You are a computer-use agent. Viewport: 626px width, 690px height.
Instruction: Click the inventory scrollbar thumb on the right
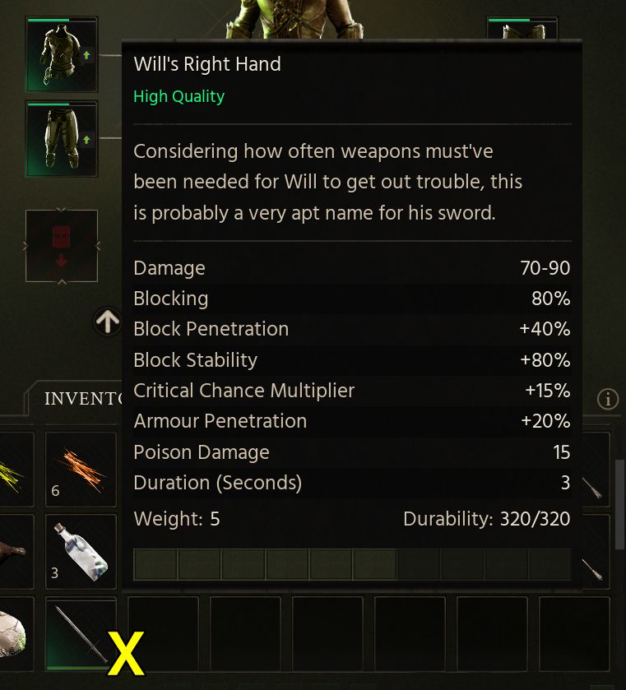click(x=620, y=504)
